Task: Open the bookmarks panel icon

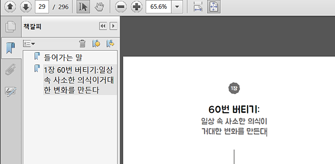Action: coord(11,48)
